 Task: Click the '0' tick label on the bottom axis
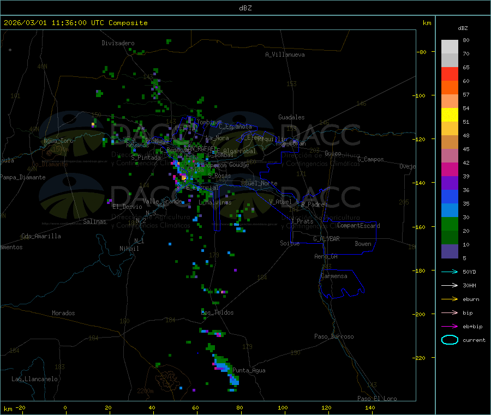[x=65, y=407]
